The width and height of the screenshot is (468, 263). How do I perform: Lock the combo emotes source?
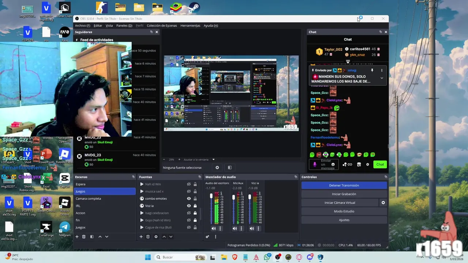[x=195, y=199]
